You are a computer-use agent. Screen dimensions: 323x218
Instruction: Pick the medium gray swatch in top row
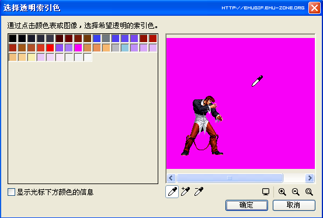pyautogui.click(x=106, y=39)
